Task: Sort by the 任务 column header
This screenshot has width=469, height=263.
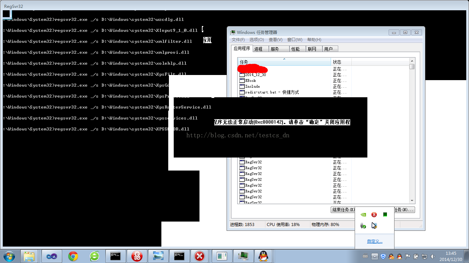Action: [284, 62]
